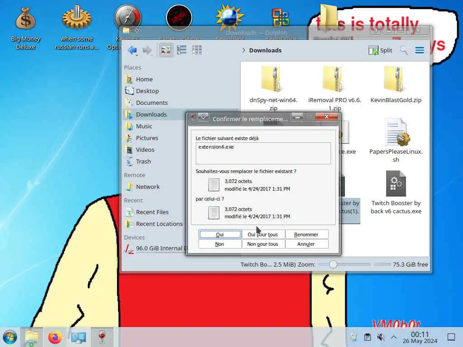Viewport: 463px width, 347px height.
Task: Toggle the Split view button
Action: tap(380, 51)
